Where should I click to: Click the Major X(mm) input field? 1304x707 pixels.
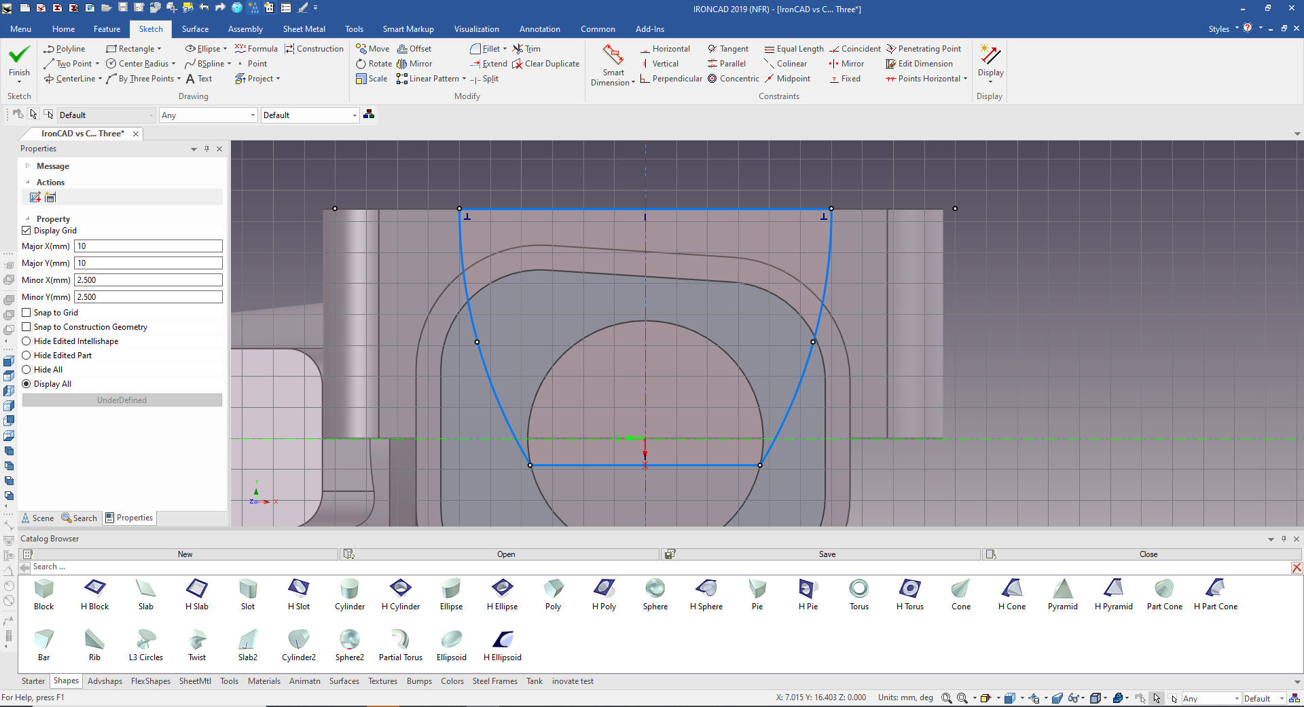click(x=148, y=246)
